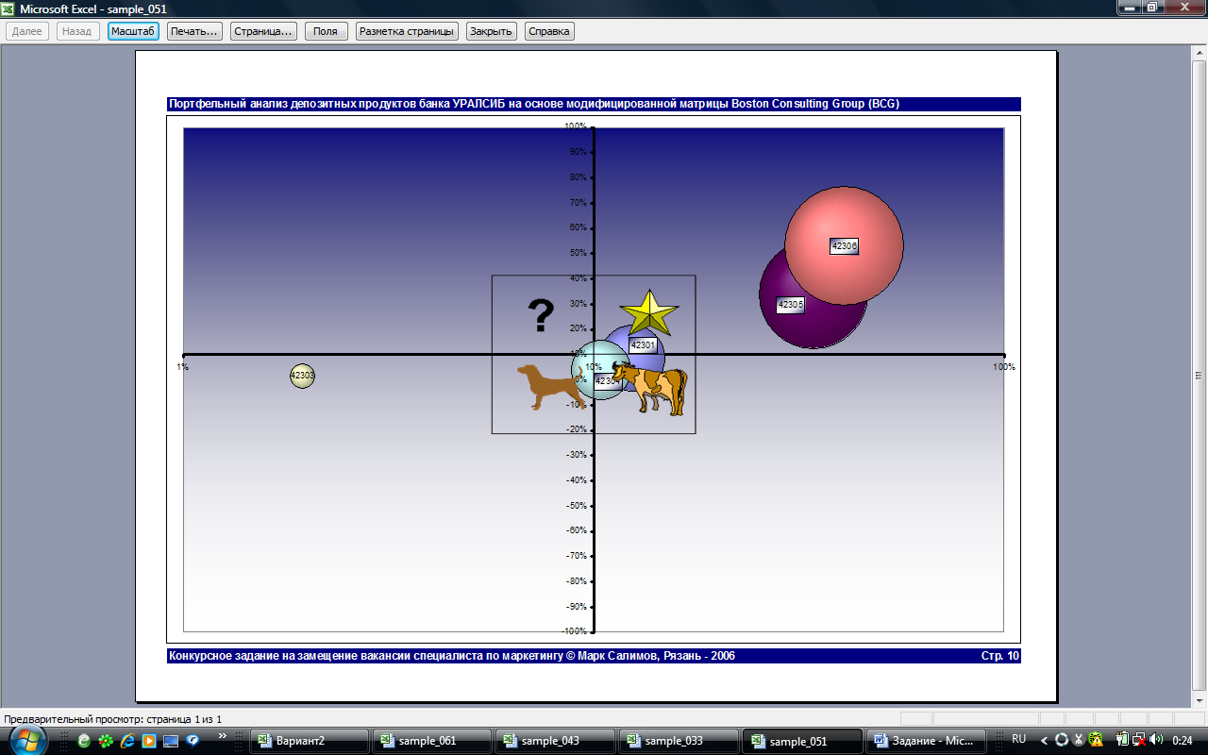Screen dimensions: 1208x755
Task: Click the grayed Назад previous button
Action: click(x=76, y=31)
